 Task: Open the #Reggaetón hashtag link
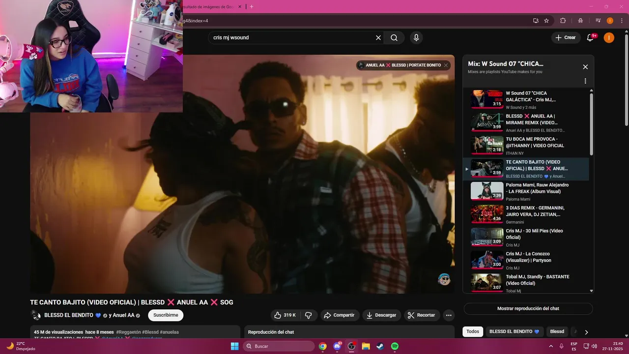(x=128, y=332)
